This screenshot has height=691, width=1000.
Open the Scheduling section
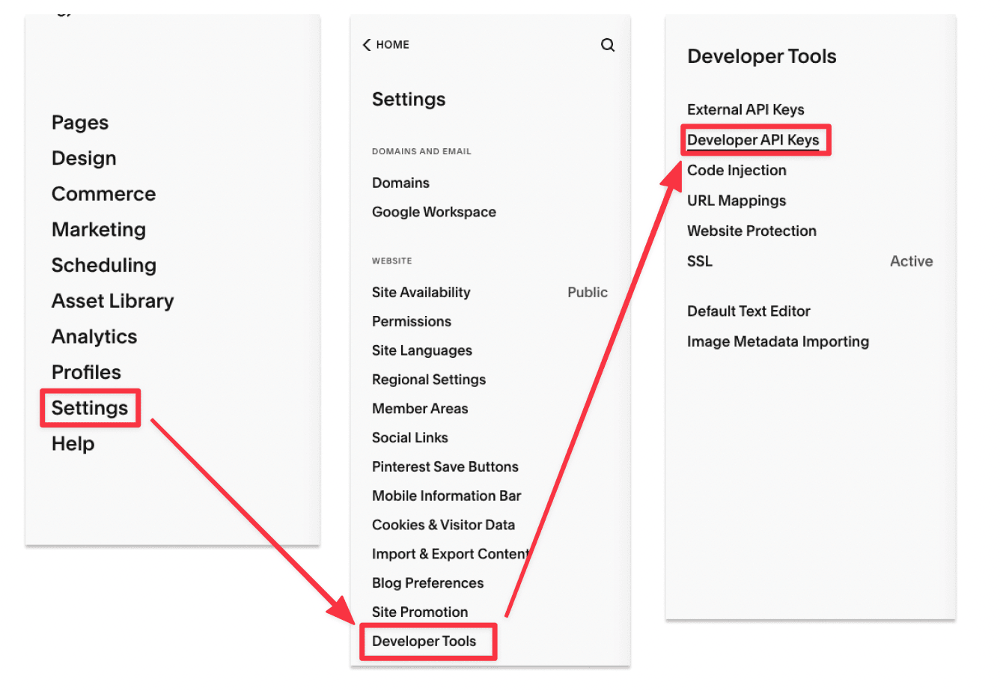pyautogui.click(x=103, y=265)
